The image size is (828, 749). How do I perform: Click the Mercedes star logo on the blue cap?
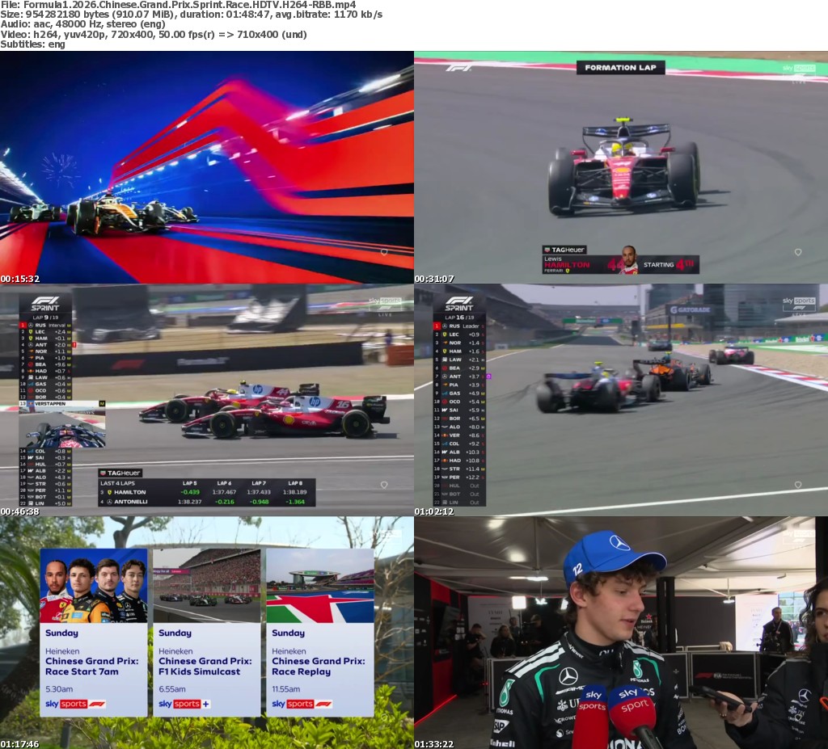619,543
